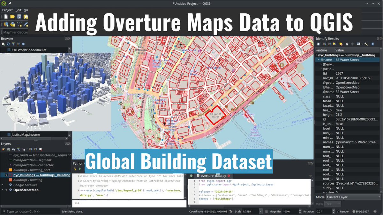
Task: Click the New Shapefile Layer icon
Action: coord(19,24)
